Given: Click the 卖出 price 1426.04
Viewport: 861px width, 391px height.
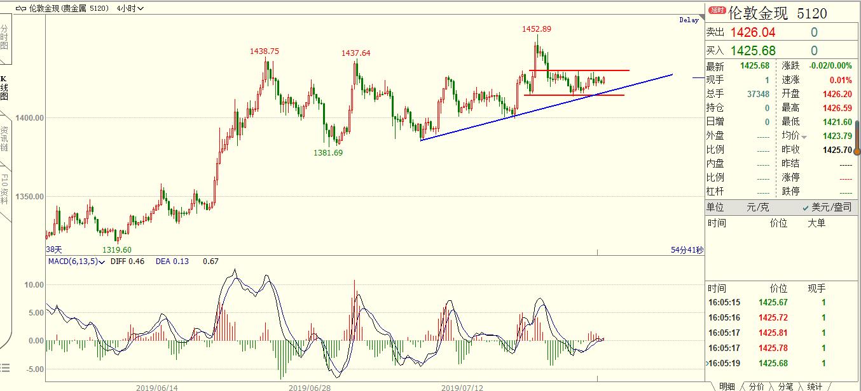Looking at the screenshot, I should [x=752, y=32].
